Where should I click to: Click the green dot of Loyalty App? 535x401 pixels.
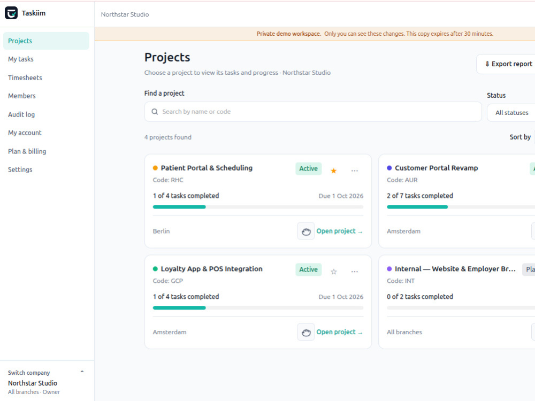click(155, 269)
